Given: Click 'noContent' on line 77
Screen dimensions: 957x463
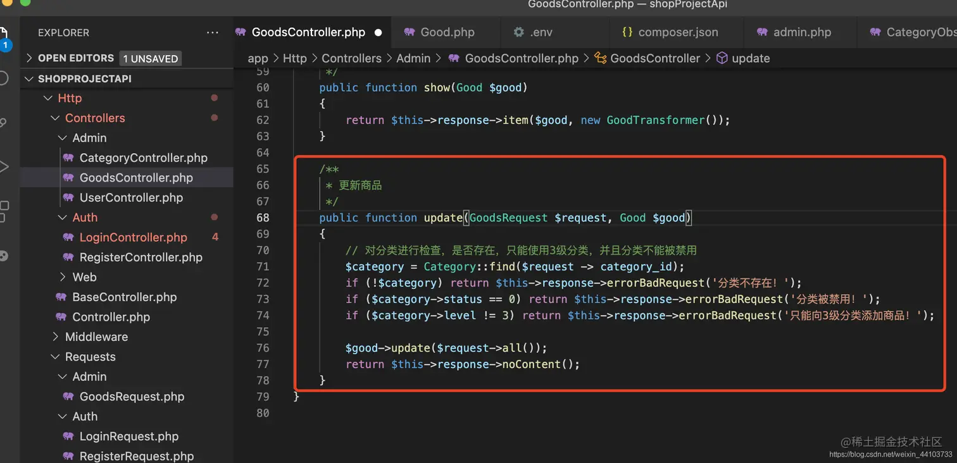Looking at the screenshot, I should click(x=532, y=364).
